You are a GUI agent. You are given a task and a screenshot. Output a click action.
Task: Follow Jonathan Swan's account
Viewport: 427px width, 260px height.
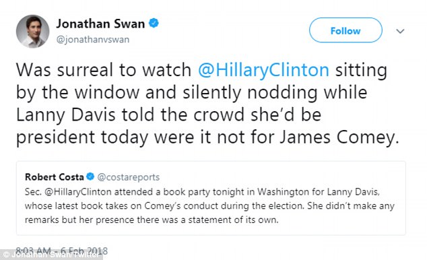coord(346,30)
